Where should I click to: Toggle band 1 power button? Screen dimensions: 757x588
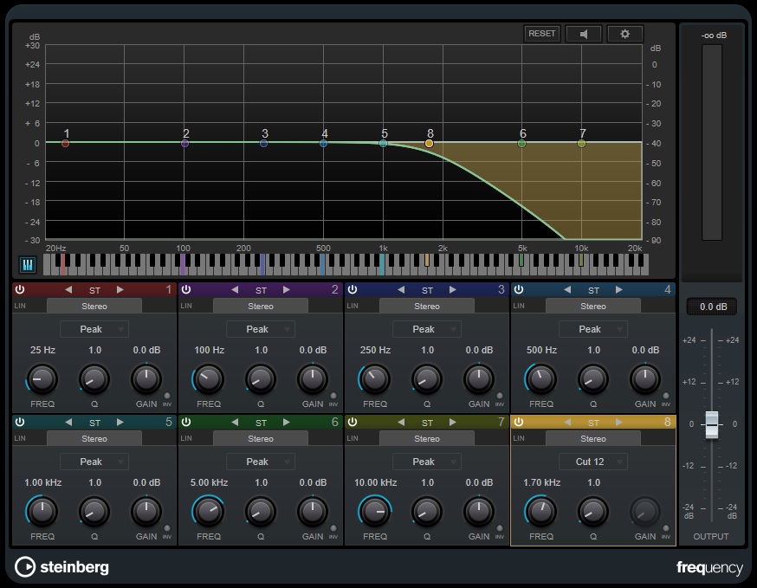20,289
